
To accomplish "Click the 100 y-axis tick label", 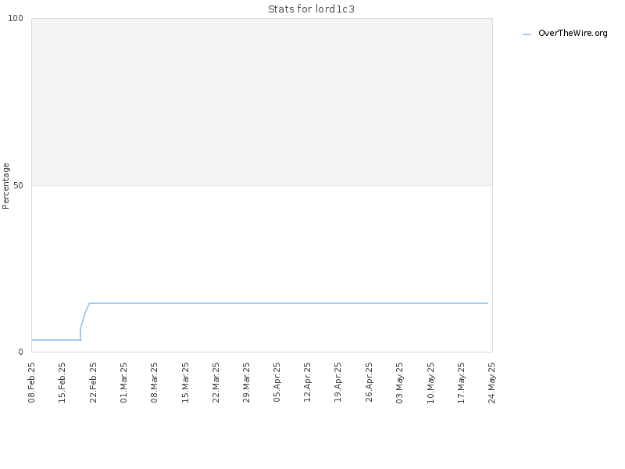I will (16, 18).
